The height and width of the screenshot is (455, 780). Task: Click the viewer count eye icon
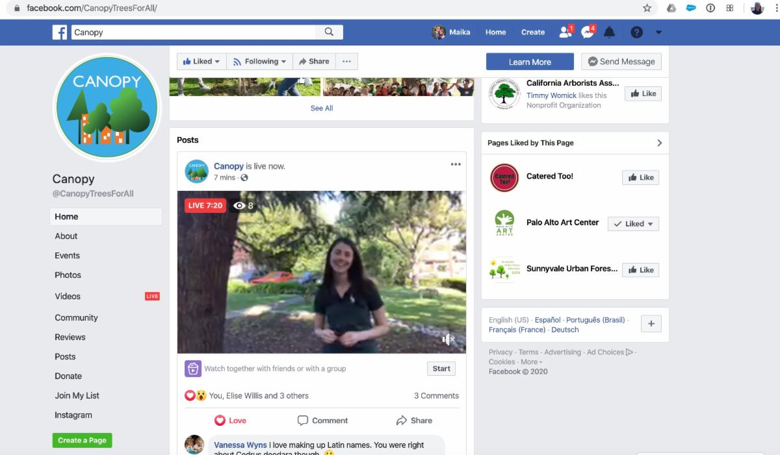click(240, 206)
